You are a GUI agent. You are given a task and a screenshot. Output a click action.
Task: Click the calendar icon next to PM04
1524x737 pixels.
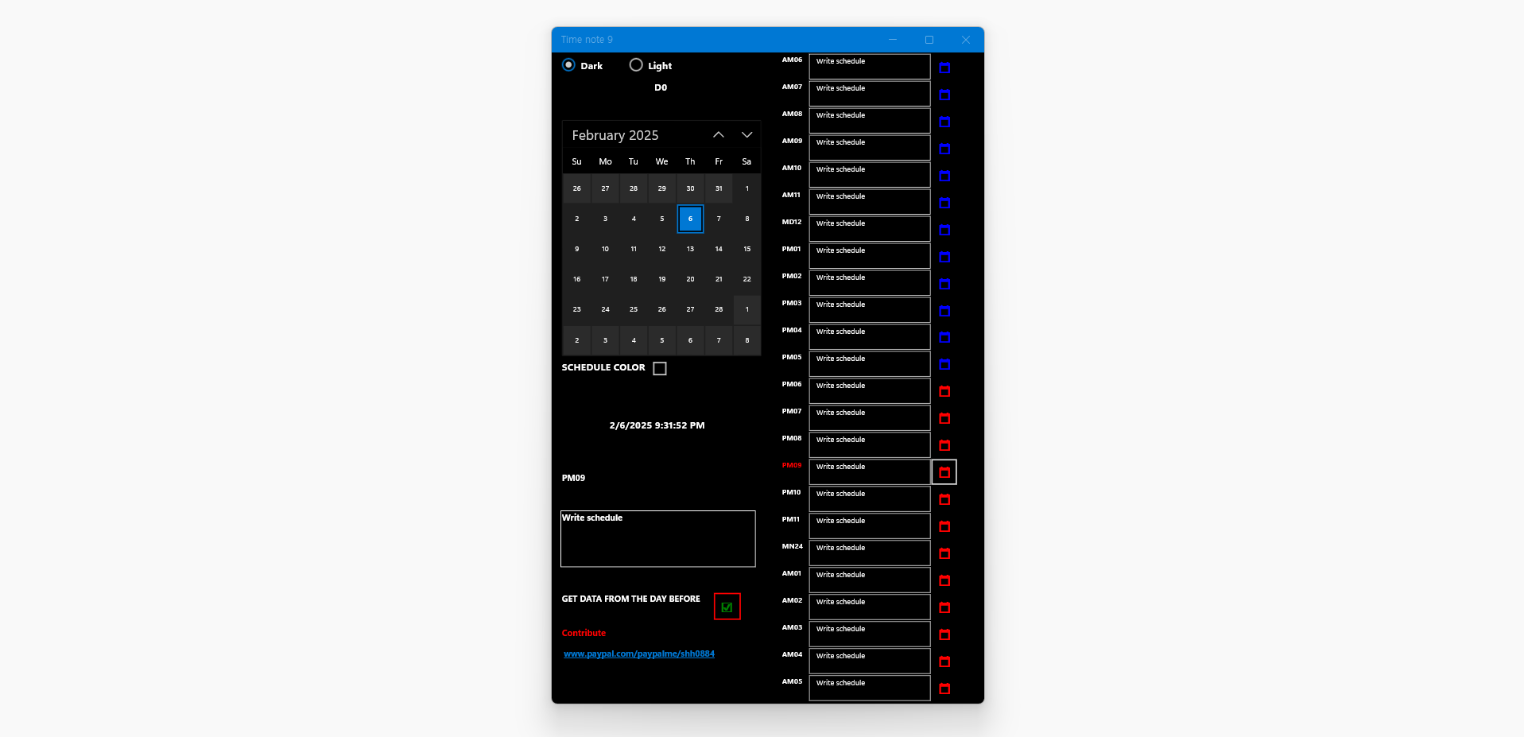click(944, 338)
